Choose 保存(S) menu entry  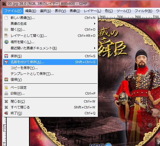[x=50, y=56]
